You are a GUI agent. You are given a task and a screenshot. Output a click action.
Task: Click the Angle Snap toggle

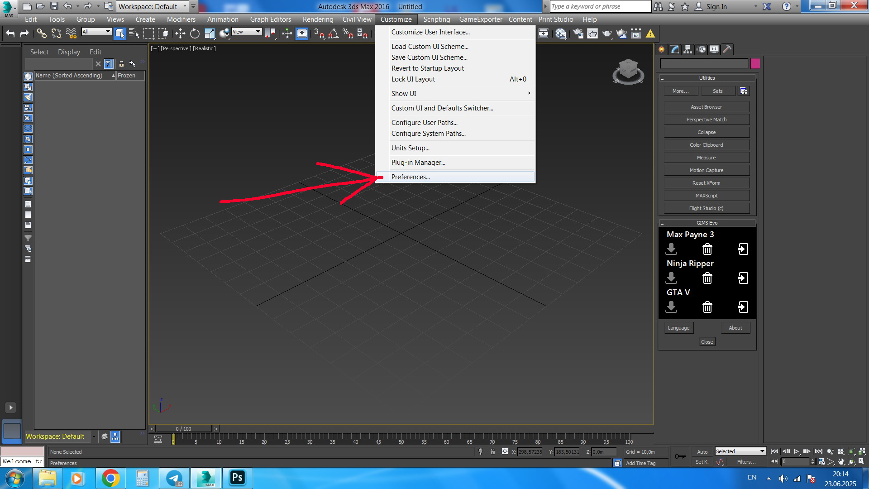pos(334,34)
